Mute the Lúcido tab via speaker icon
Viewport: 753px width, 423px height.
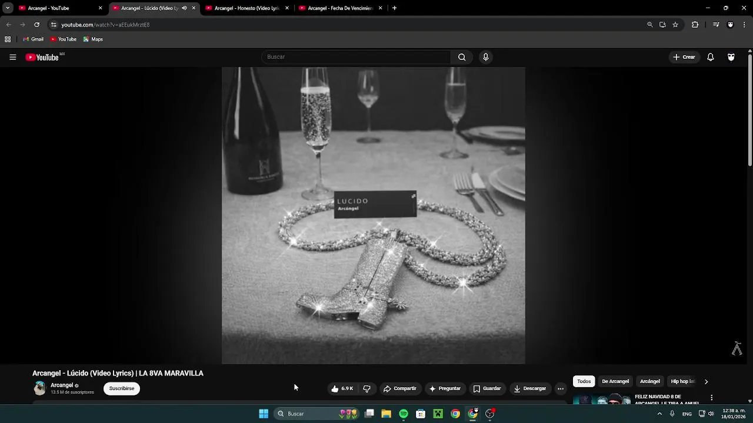pos(184,8)
